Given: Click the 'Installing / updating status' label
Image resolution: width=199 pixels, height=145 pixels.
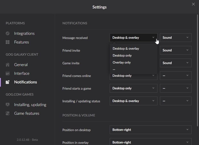Looking at the screenshot, I should (81, 101).
